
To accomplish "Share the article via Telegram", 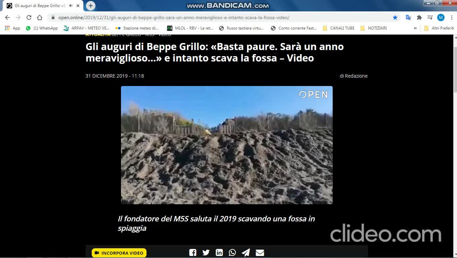I will coord(246,253).
